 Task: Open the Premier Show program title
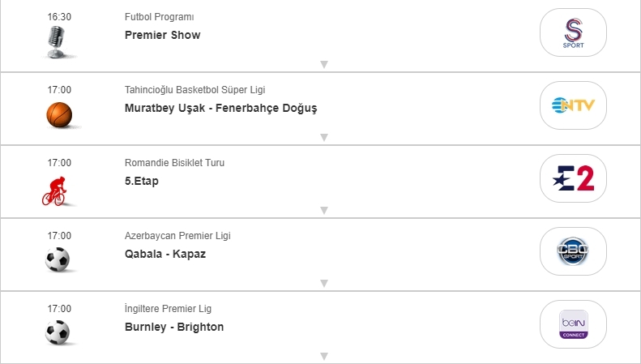[x=162, y=35]
